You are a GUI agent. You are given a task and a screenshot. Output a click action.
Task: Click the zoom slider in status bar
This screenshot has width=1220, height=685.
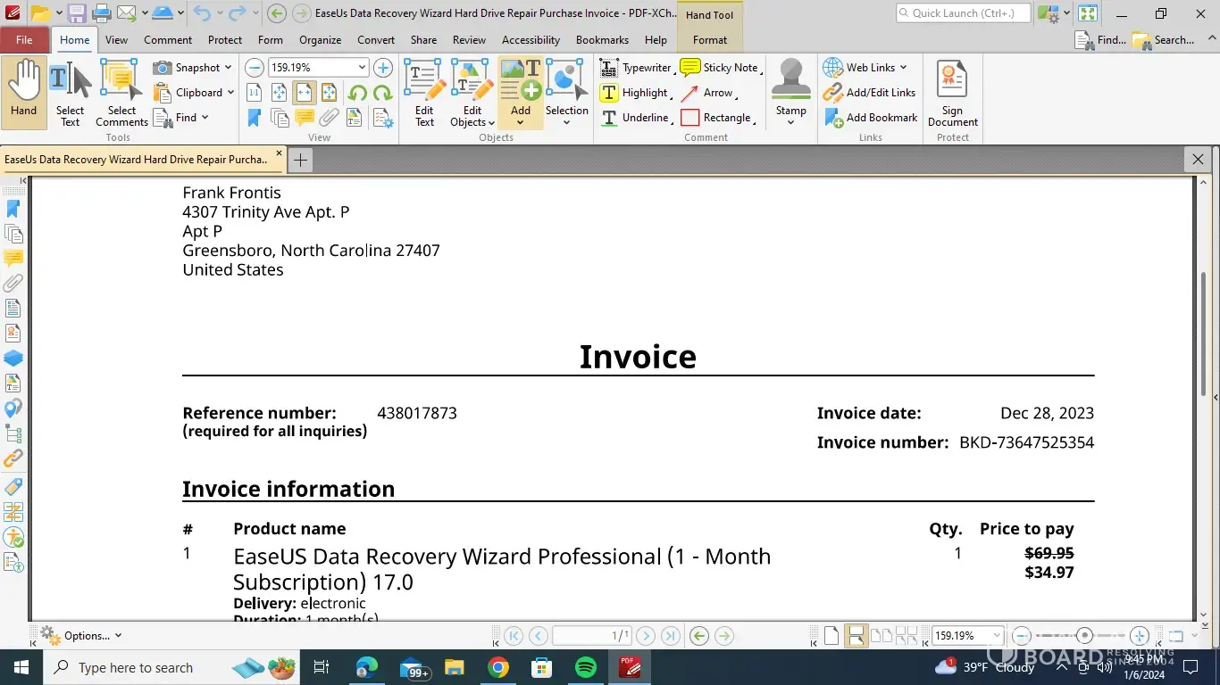click(1084, 636)
